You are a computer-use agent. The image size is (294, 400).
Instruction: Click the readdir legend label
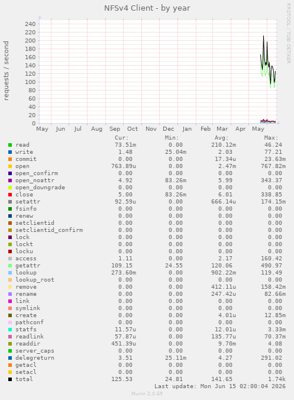(28, 344)
